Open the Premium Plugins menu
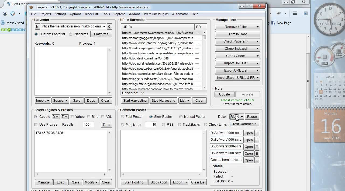Viewport: 345px width, 191px height. (x=156, y=14)
